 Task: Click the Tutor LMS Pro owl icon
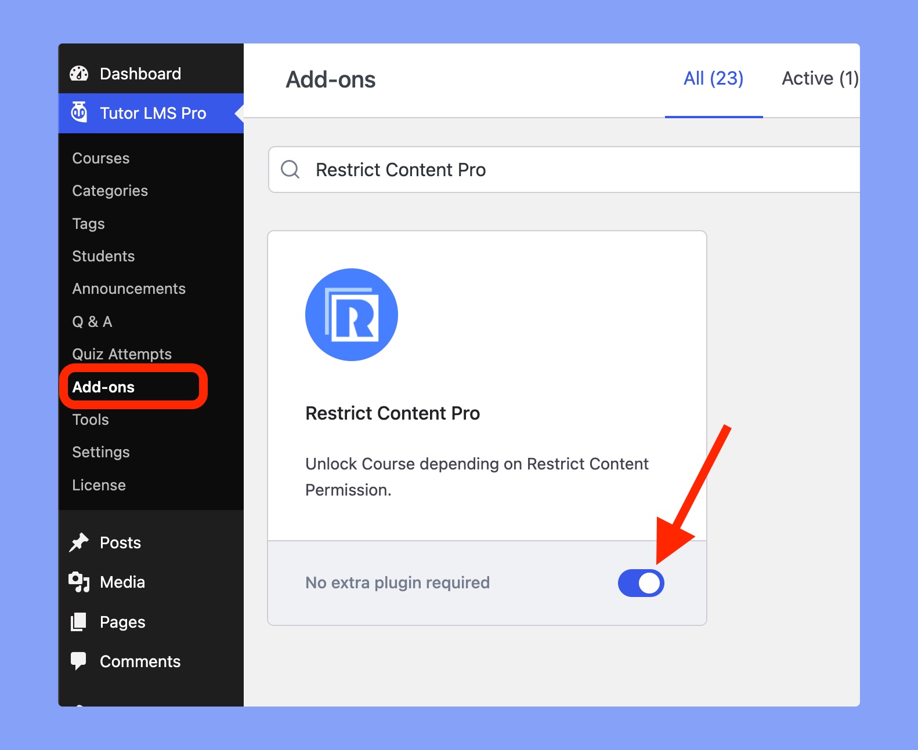[79, 112]
